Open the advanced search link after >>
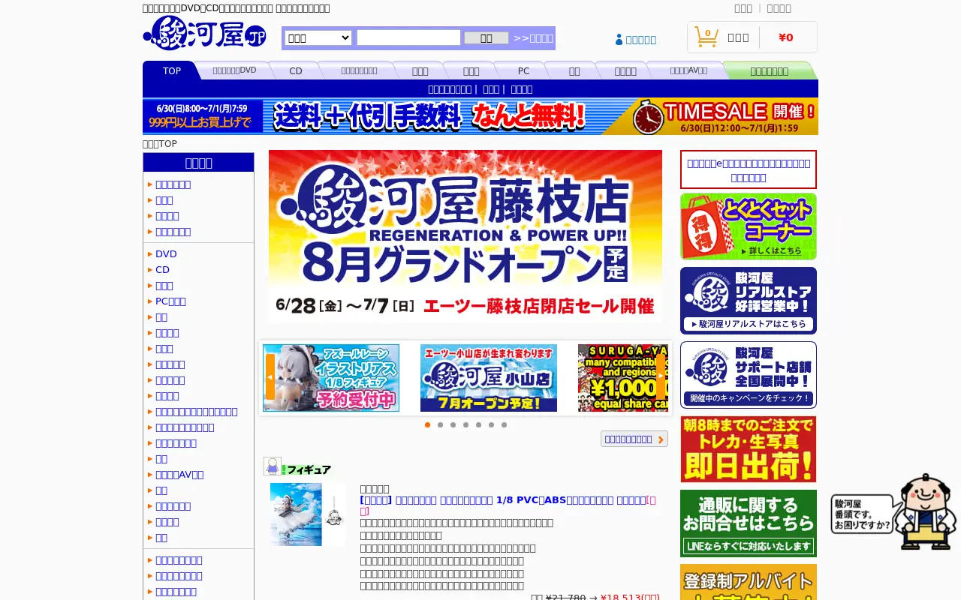 pos(533,38)
